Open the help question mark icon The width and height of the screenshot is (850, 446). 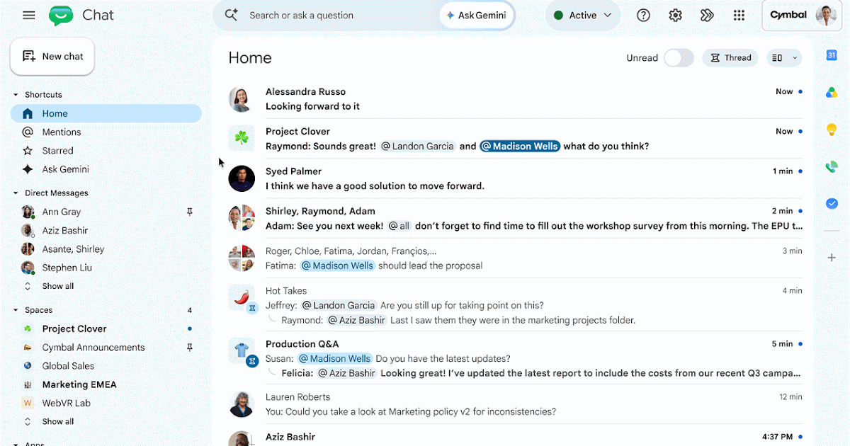pyautogui.click(x=643, y=15)
